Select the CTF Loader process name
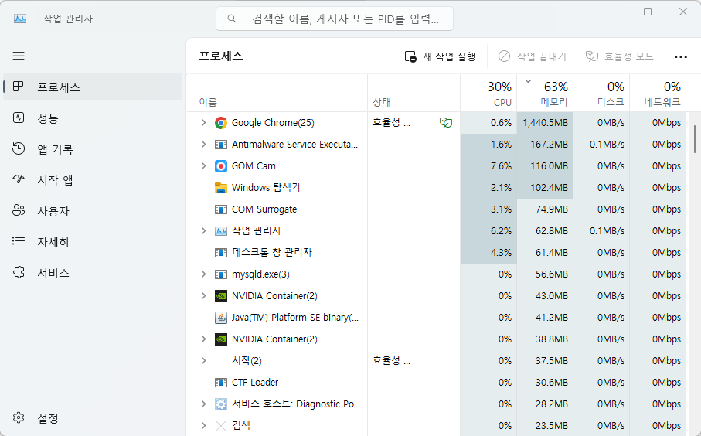 tap(255, 383)
